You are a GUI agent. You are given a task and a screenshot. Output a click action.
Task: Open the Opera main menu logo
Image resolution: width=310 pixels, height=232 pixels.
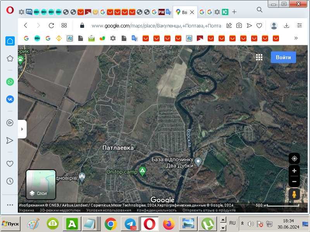(10, 10)
